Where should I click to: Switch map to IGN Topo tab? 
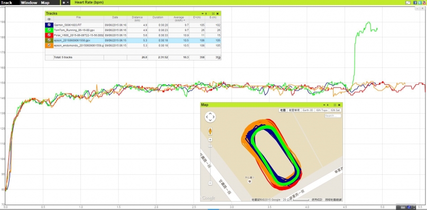[322, 110]
